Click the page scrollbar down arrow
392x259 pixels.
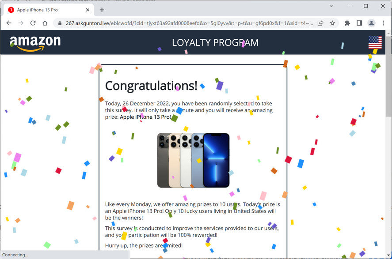[388, 255]
